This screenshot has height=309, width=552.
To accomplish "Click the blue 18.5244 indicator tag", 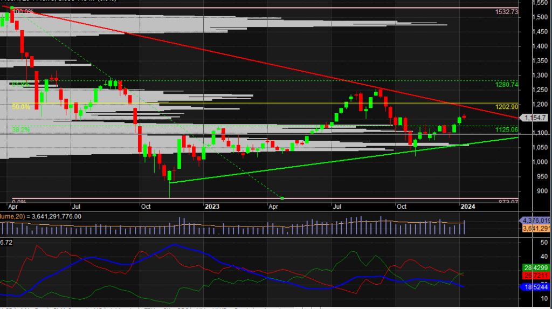I will 536,287.
